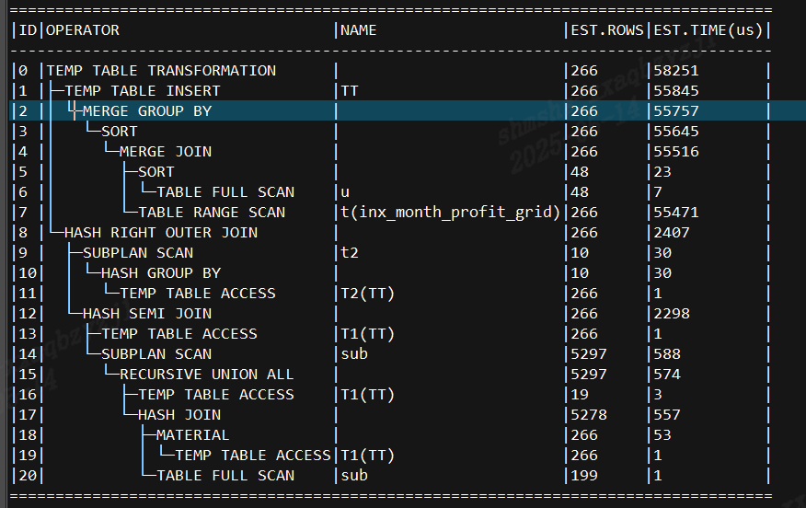Click the EST.ROWS column header
The image size is (806, 508).
(x=607, y=30)
